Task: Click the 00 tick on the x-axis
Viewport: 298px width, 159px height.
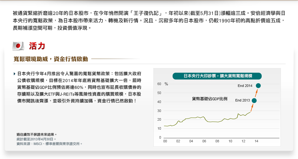Action: click(165, 141)
